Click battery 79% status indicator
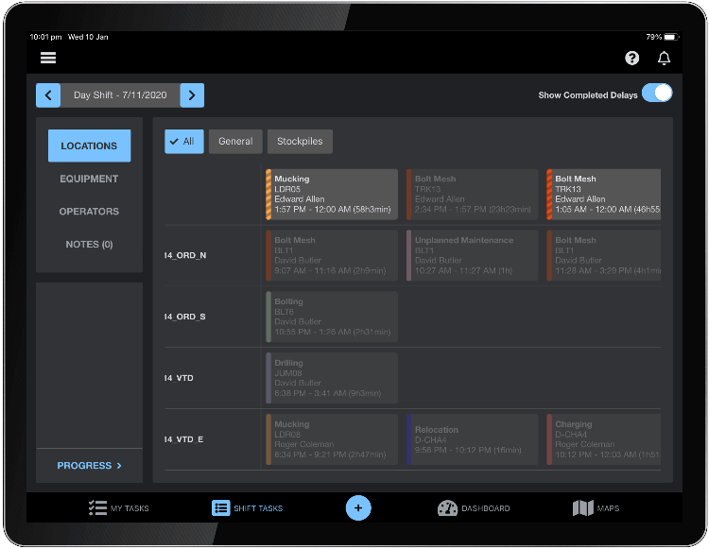The height and width of the screenshot is (549, 709). pos(662,37)
